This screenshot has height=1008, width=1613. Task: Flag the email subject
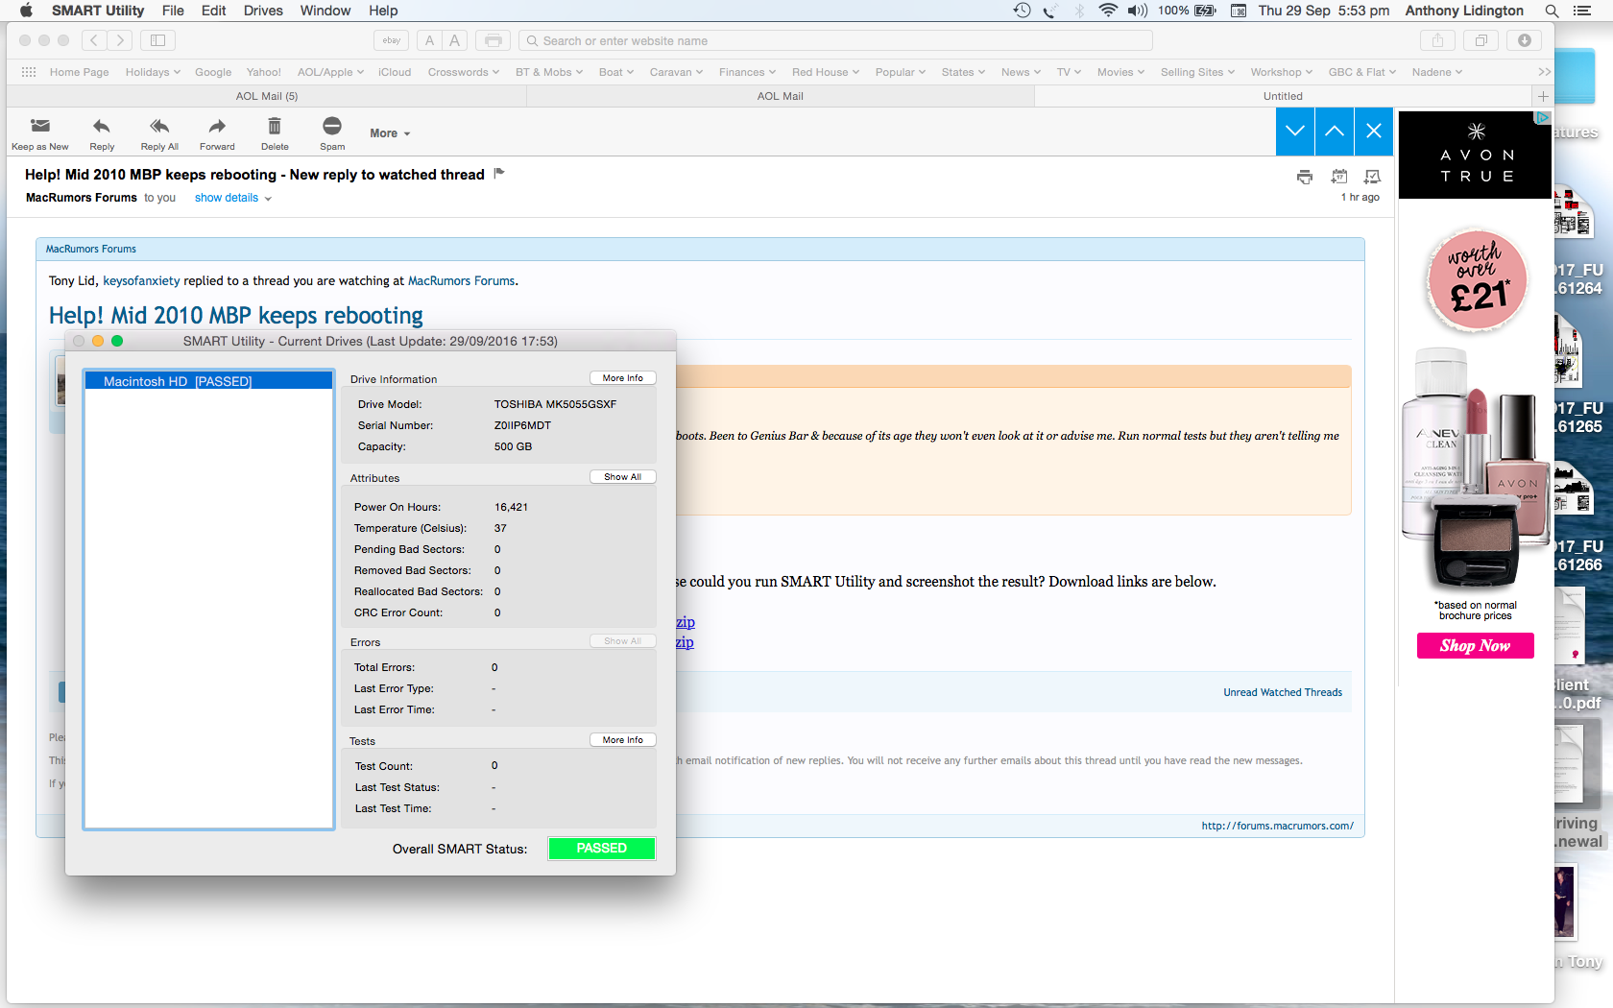499,174
